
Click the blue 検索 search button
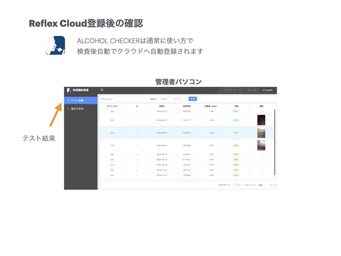(x=193, y=99)
